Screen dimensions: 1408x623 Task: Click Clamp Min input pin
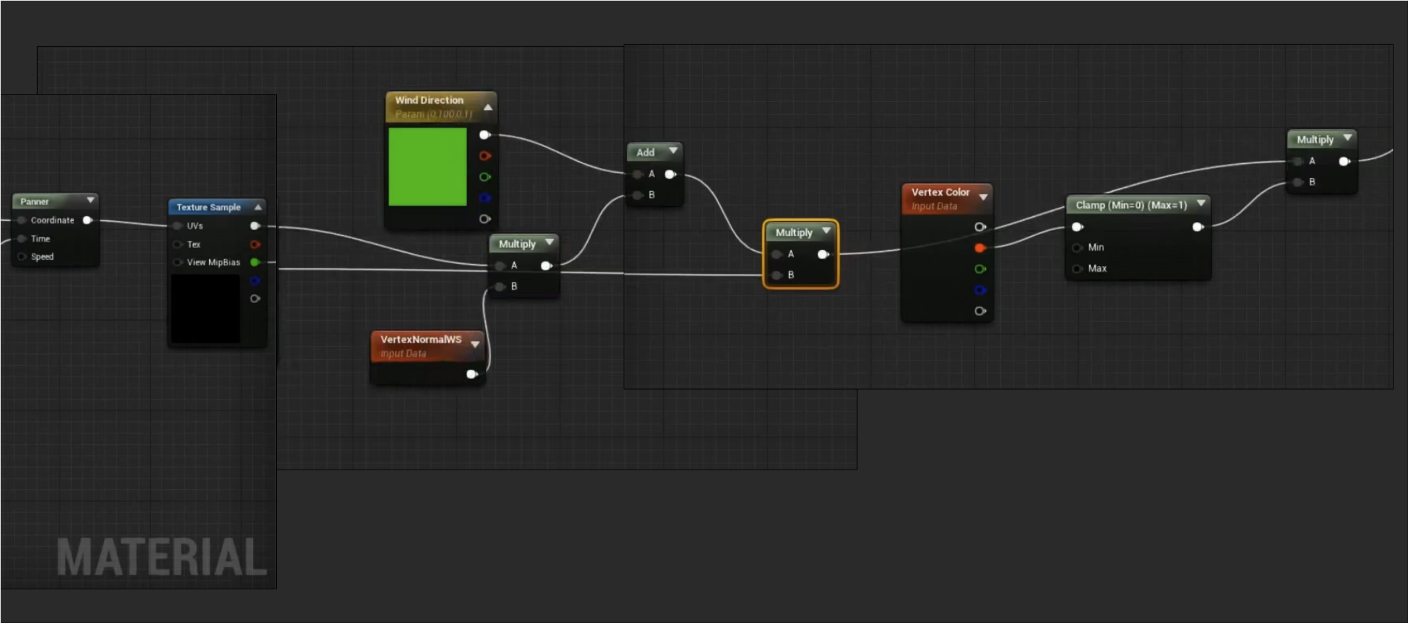tap(1077, 248)
